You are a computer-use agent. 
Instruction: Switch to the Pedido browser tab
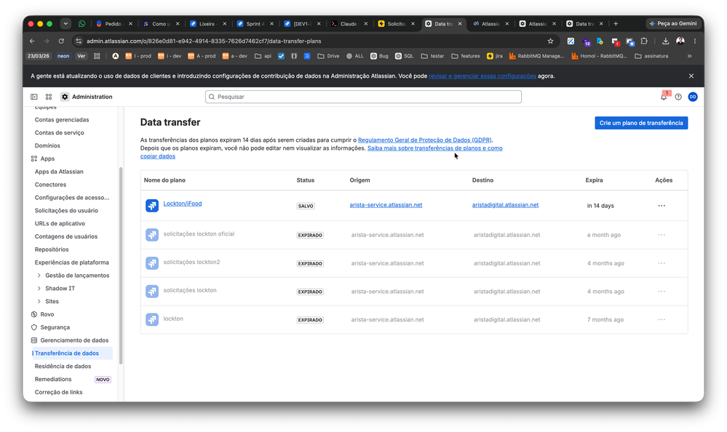tap(113, 24)
